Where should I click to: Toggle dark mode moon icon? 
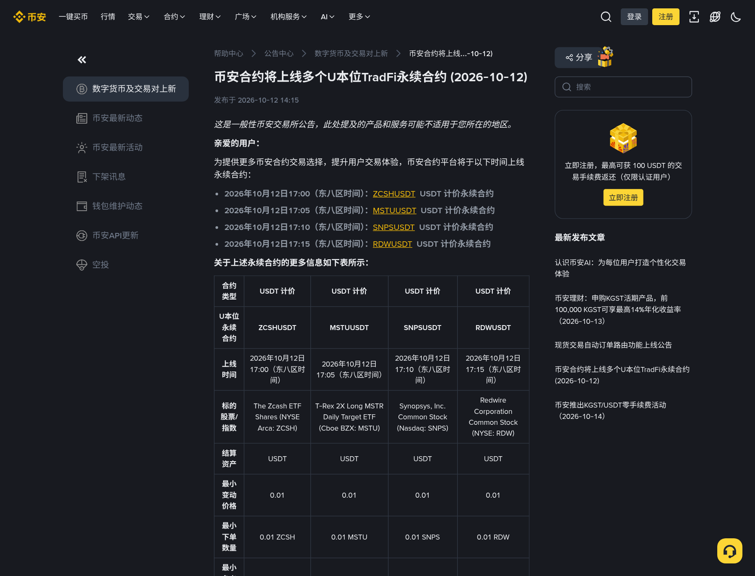coord(736,17)
